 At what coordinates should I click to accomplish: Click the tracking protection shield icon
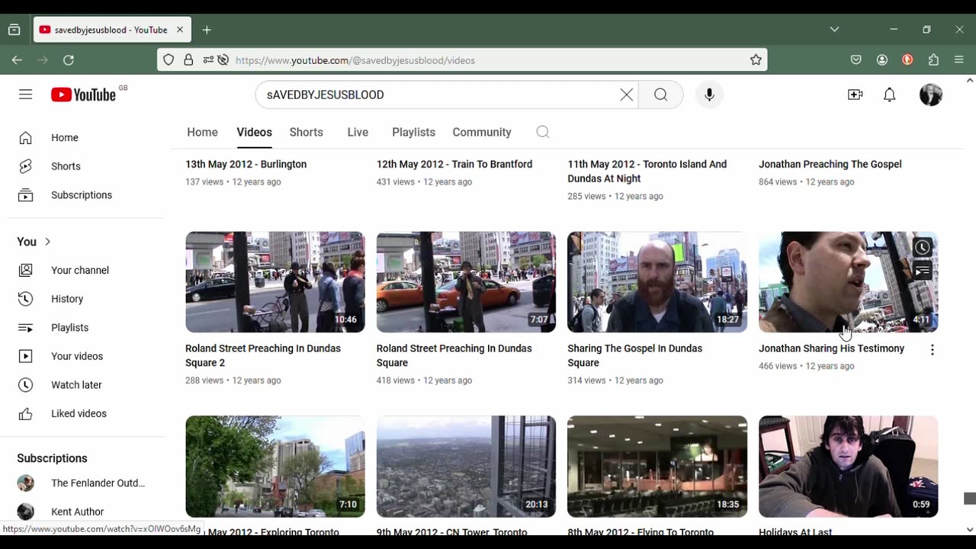169,59
